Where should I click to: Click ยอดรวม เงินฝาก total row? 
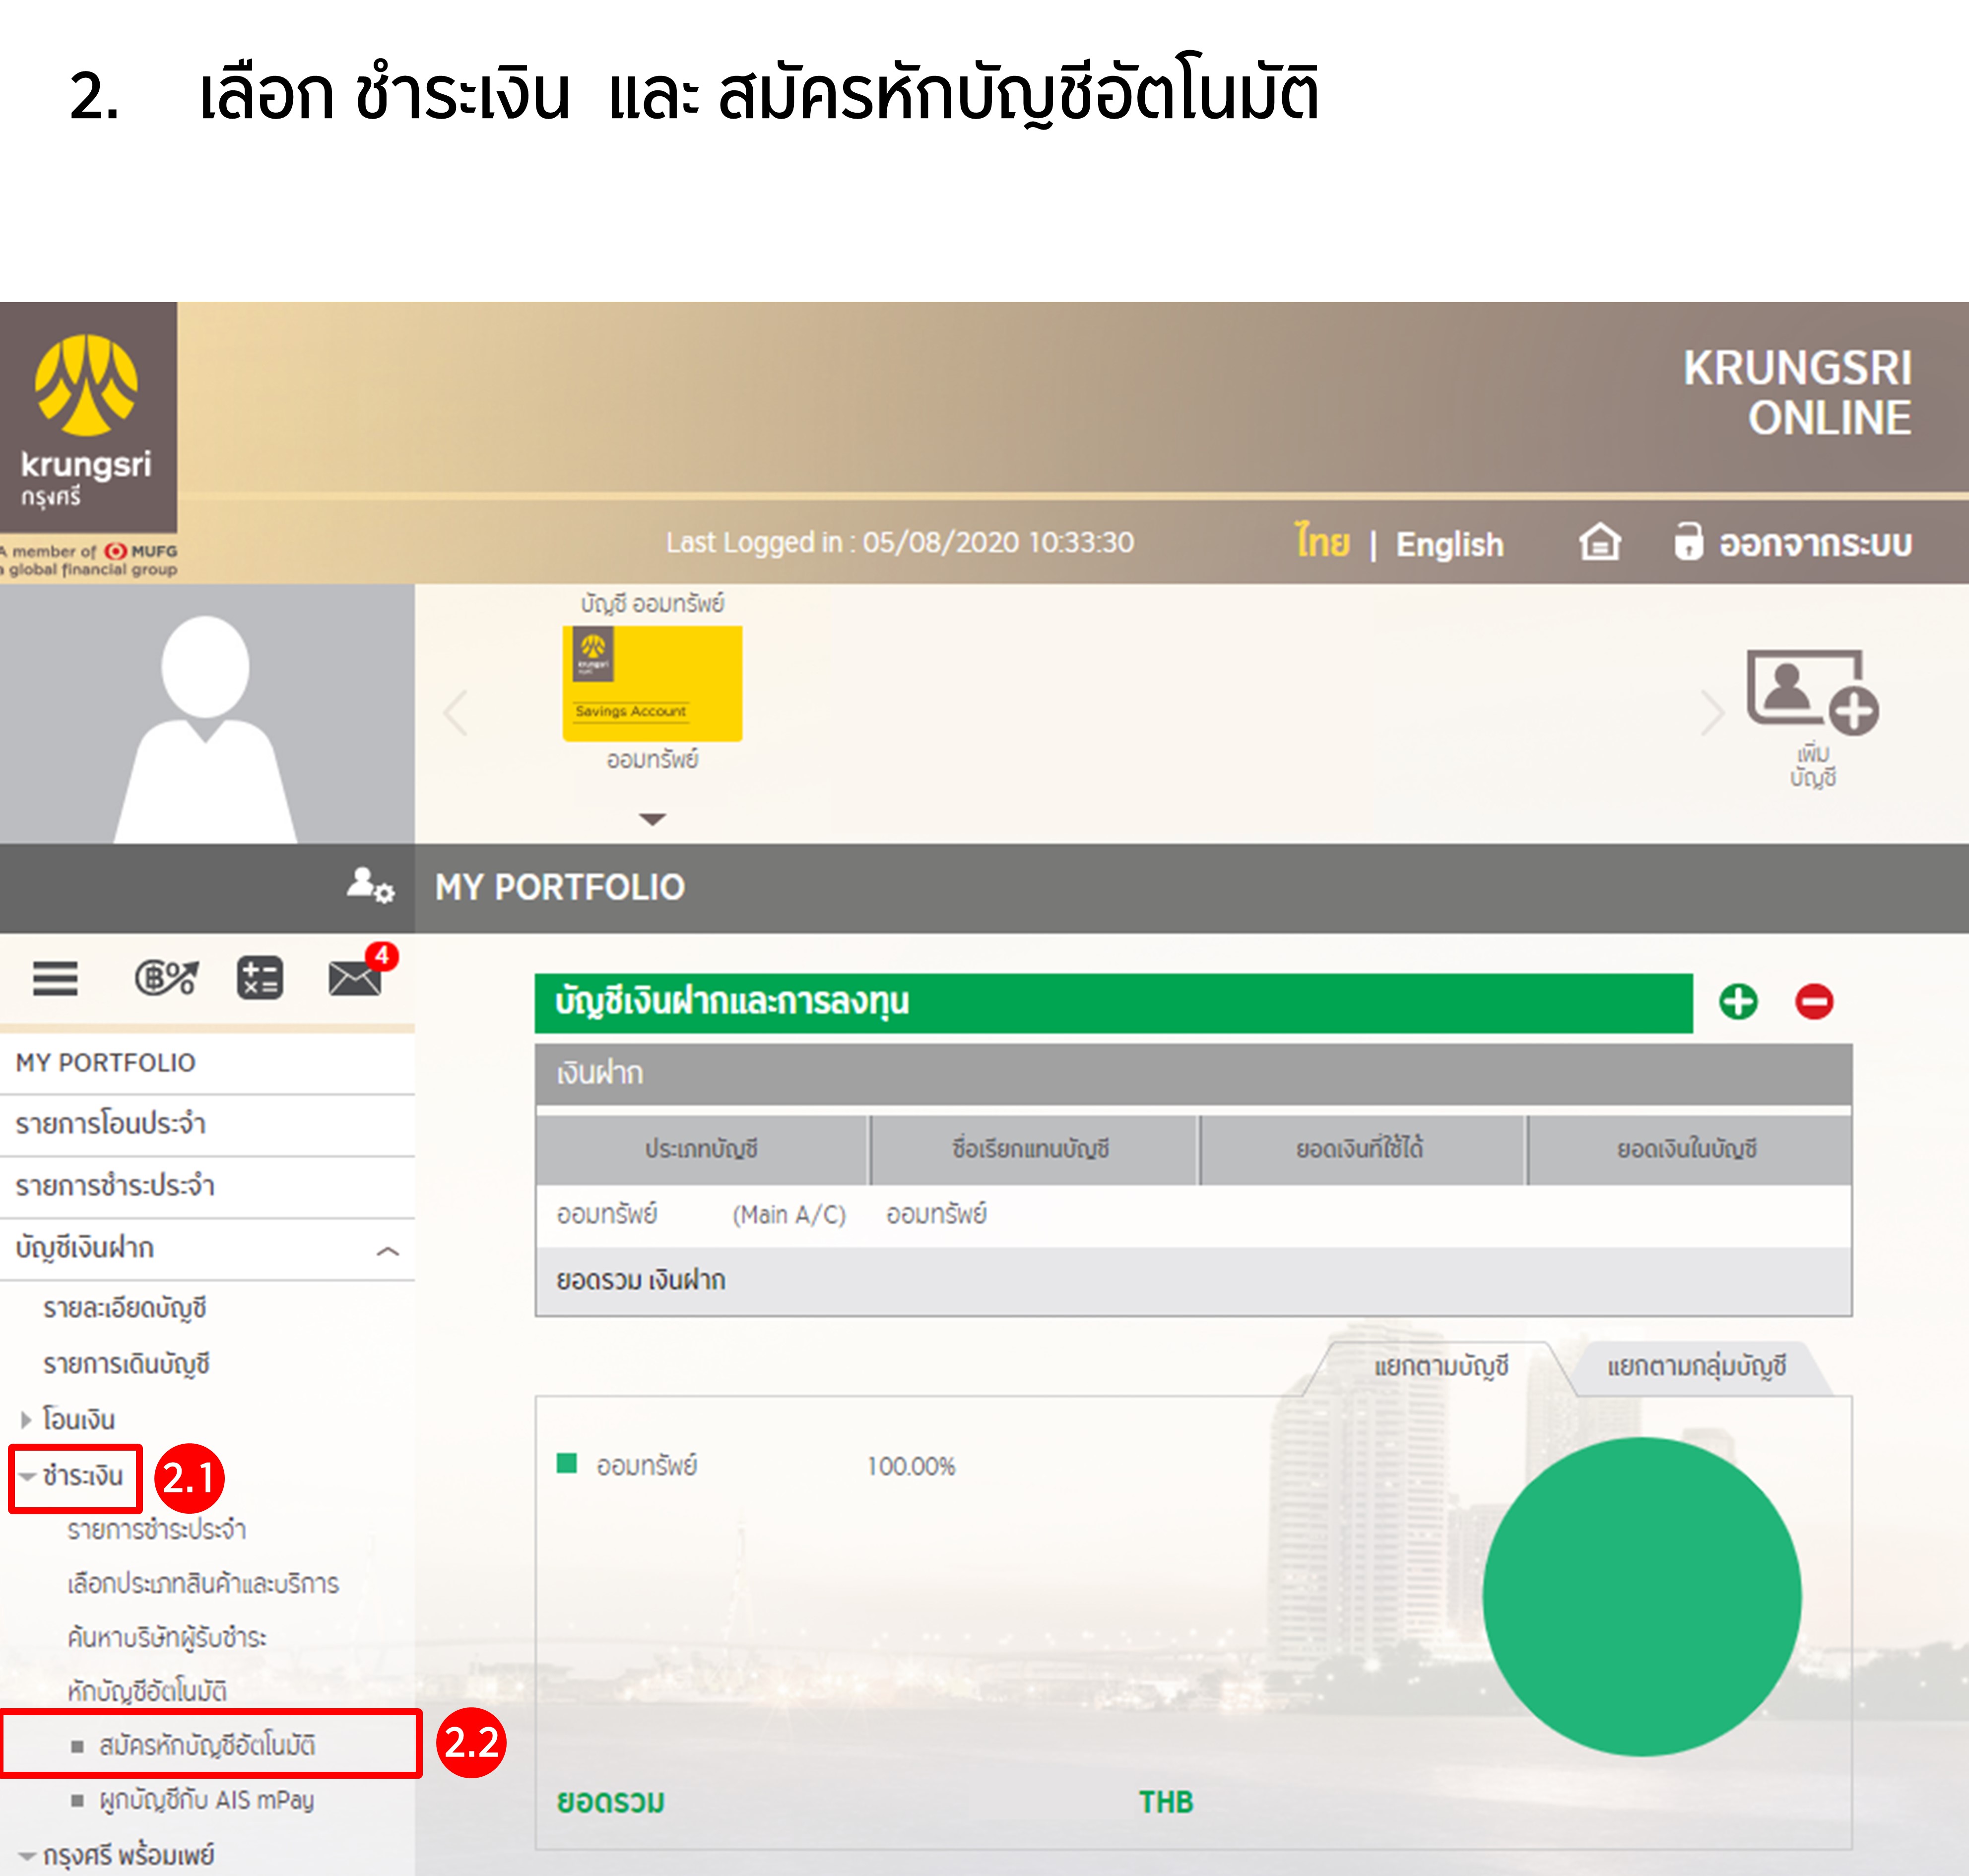click(1193, 1281)
